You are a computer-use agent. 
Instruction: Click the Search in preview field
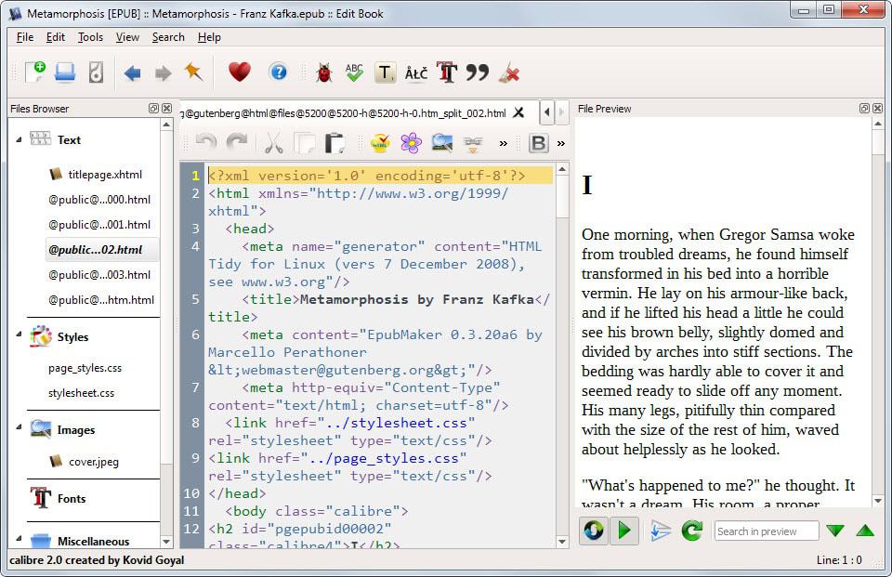[767, 531]
